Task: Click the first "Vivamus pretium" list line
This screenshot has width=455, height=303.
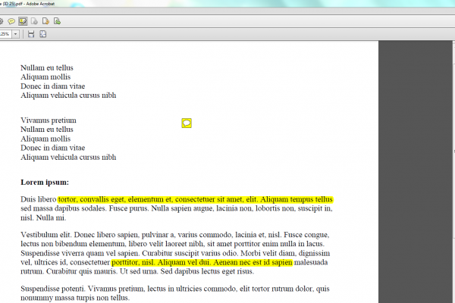Action: [49, 120]
